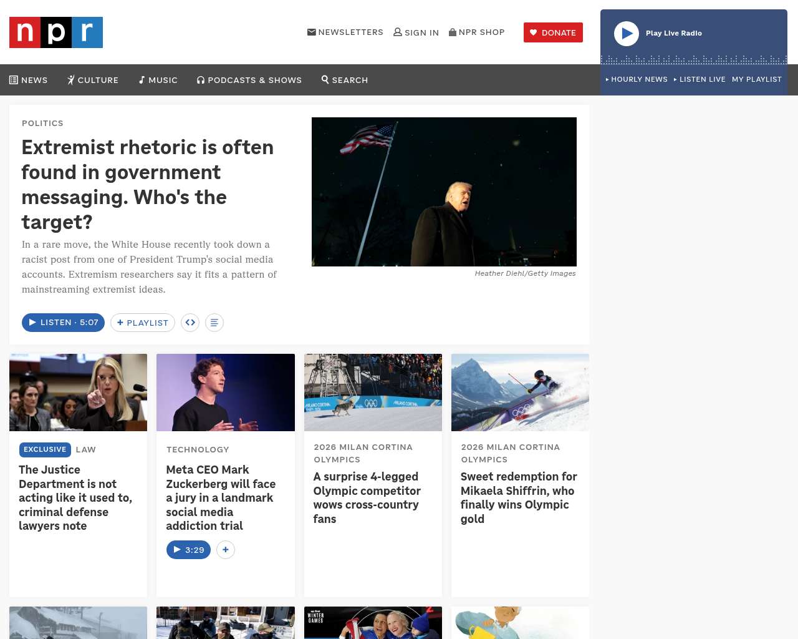The image size is (798, 639).
Task: Open the Culture menu
Action: pos(93,80)
